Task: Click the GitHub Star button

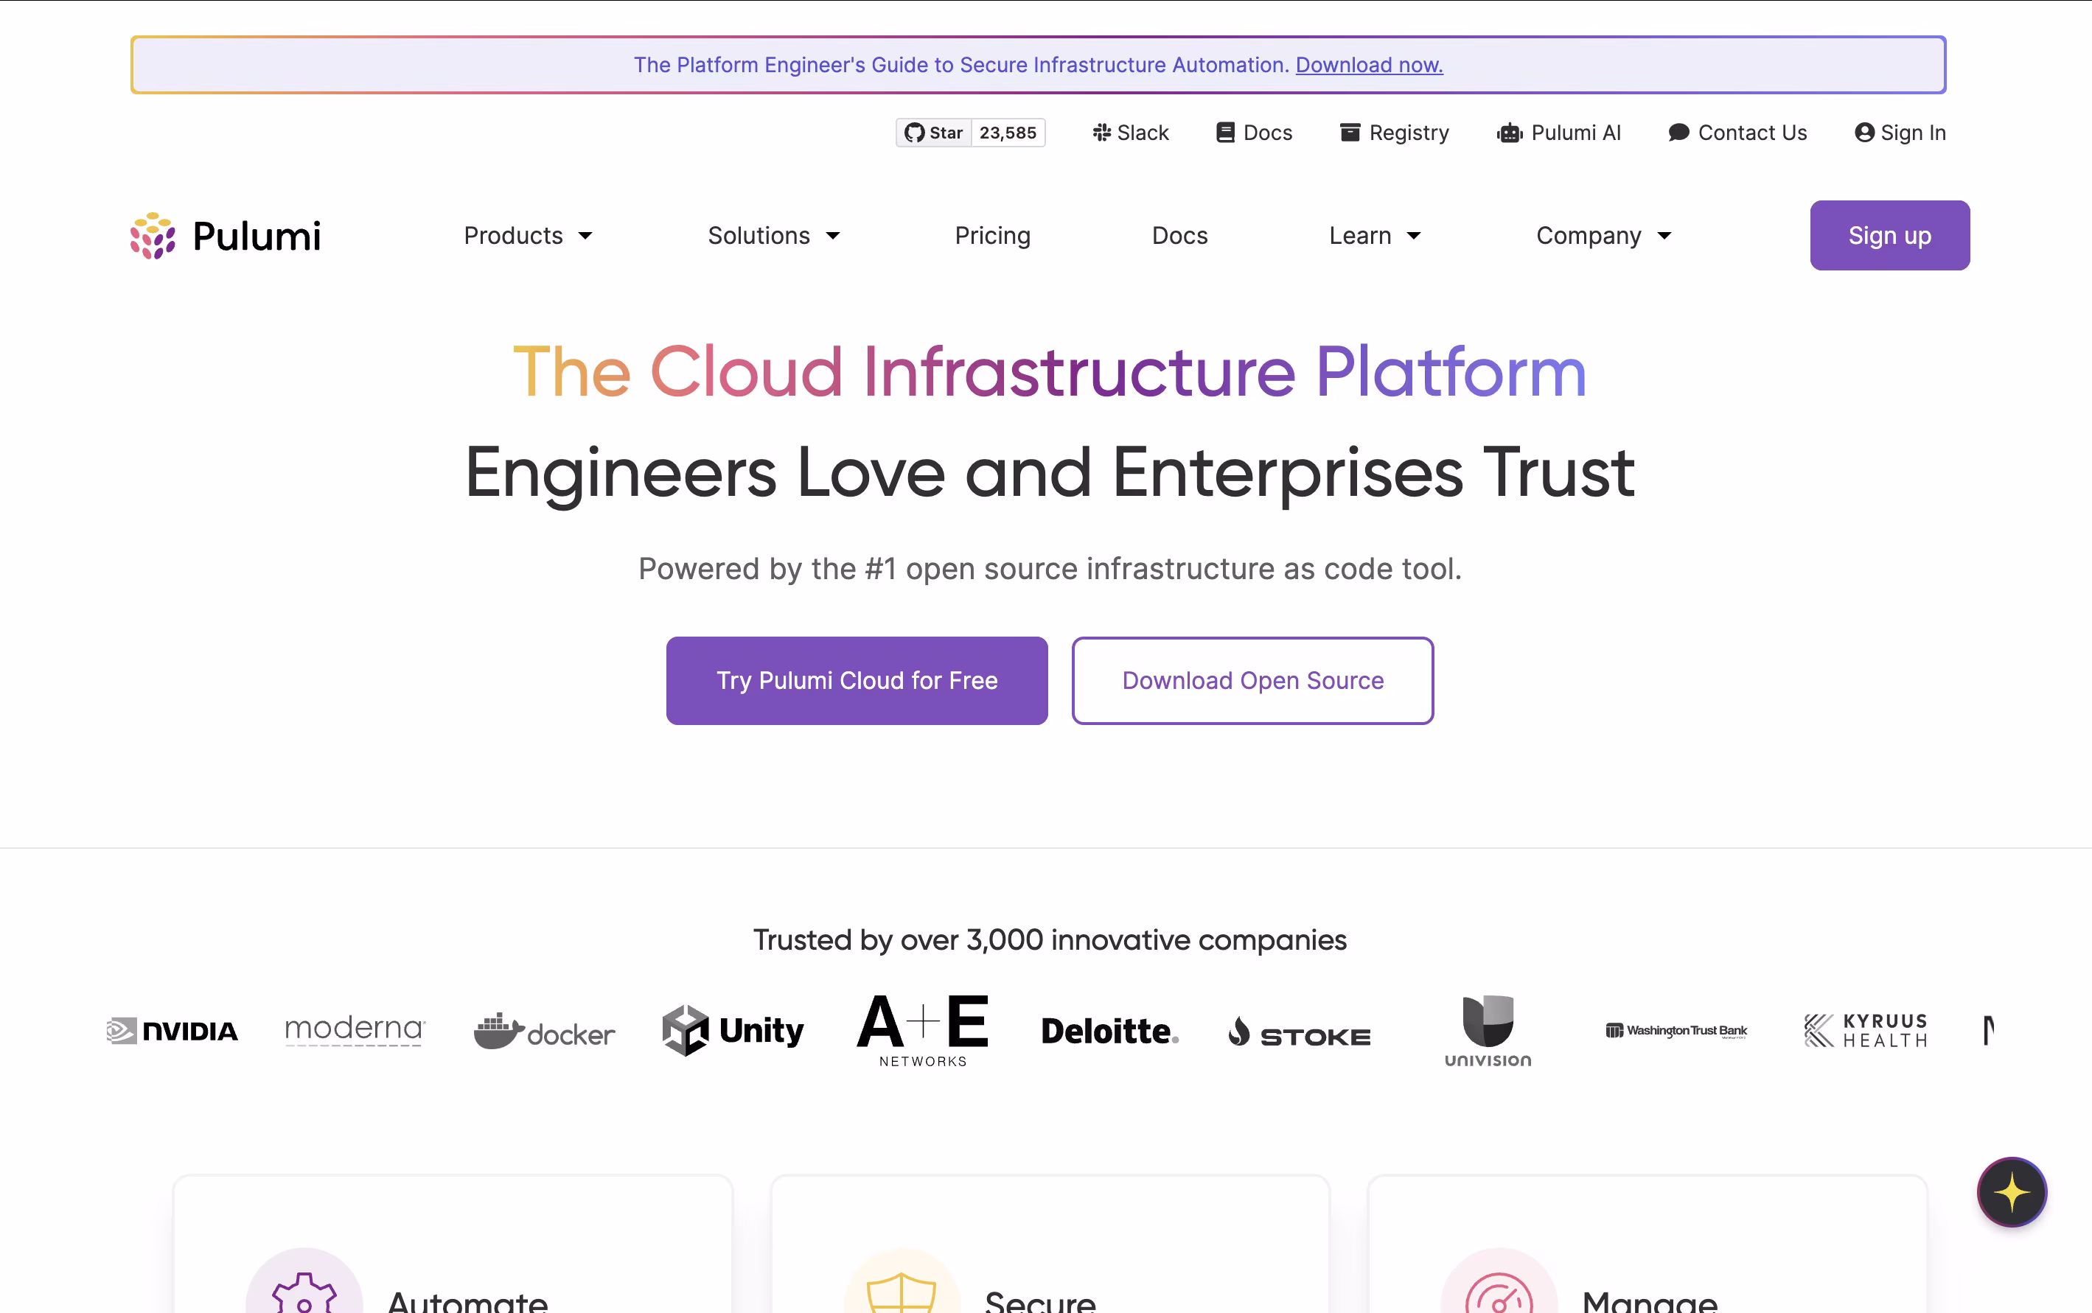Action: click(934, 133)
